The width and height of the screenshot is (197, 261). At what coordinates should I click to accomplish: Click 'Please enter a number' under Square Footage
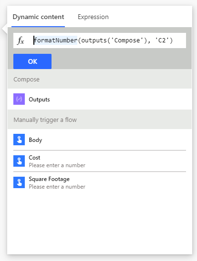tap(57, 187)
